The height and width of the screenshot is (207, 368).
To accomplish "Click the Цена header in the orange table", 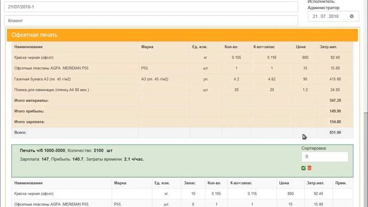I will click(301, 47).
